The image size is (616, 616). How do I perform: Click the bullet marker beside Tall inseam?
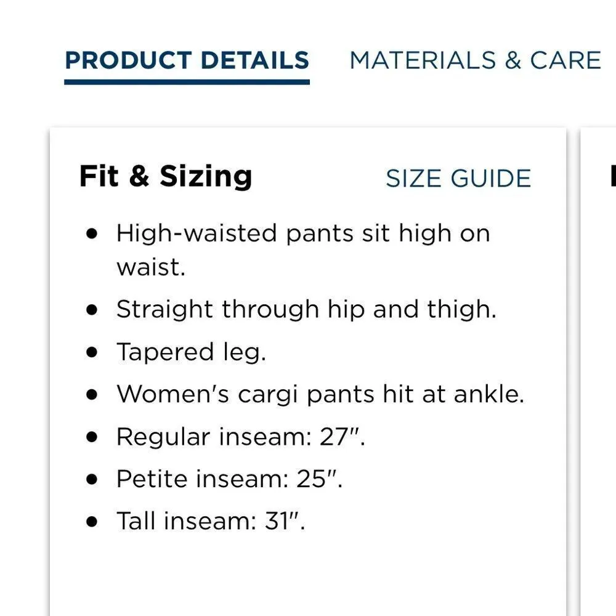point(92,521)
